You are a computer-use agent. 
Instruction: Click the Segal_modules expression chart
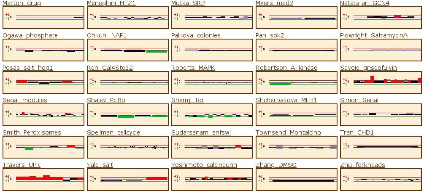(43, 115)
